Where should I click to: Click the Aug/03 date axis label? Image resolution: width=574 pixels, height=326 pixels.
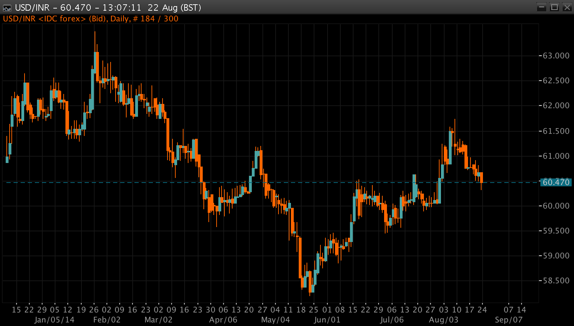[x=443, y=320]
